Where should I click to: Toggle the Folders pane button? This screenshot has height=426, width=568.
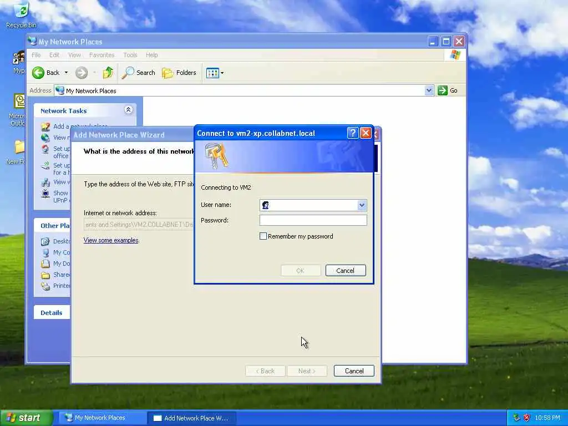pos(179,73)
